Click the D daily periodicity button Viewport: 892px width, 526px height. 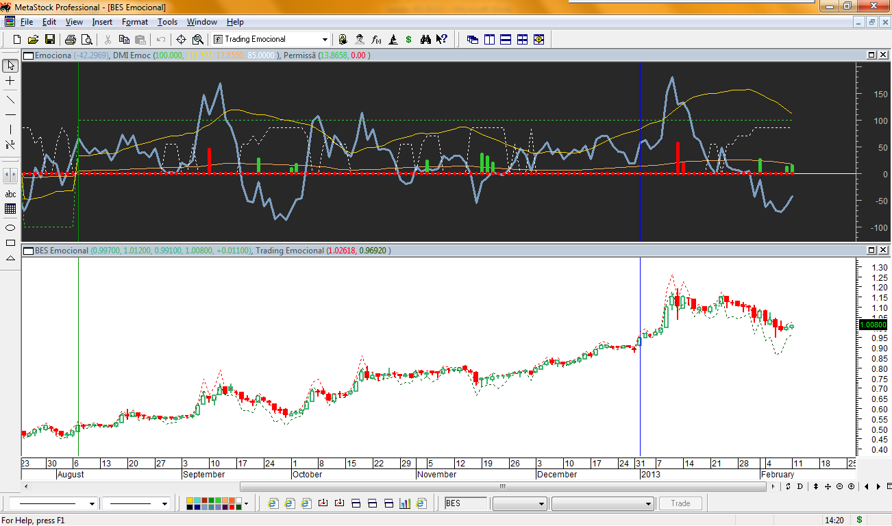800,486
